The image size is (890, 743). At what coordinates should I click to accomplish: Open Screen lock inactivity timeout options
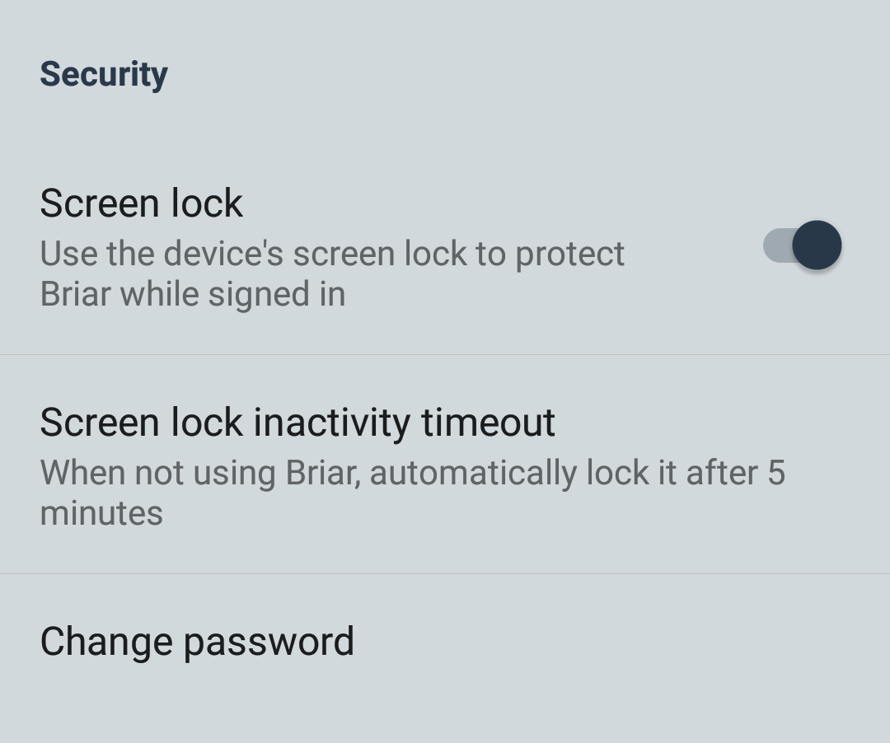(412, 464)
